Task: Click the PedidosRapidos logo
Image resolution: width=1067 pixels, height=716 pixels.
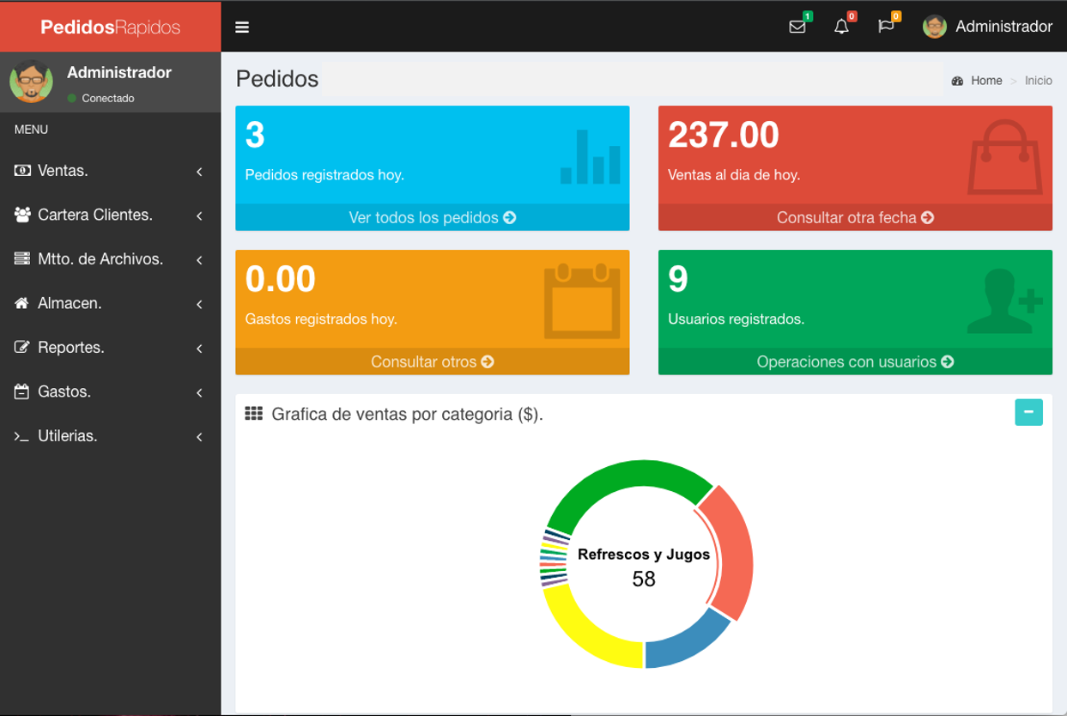Action: pos(110,27)
